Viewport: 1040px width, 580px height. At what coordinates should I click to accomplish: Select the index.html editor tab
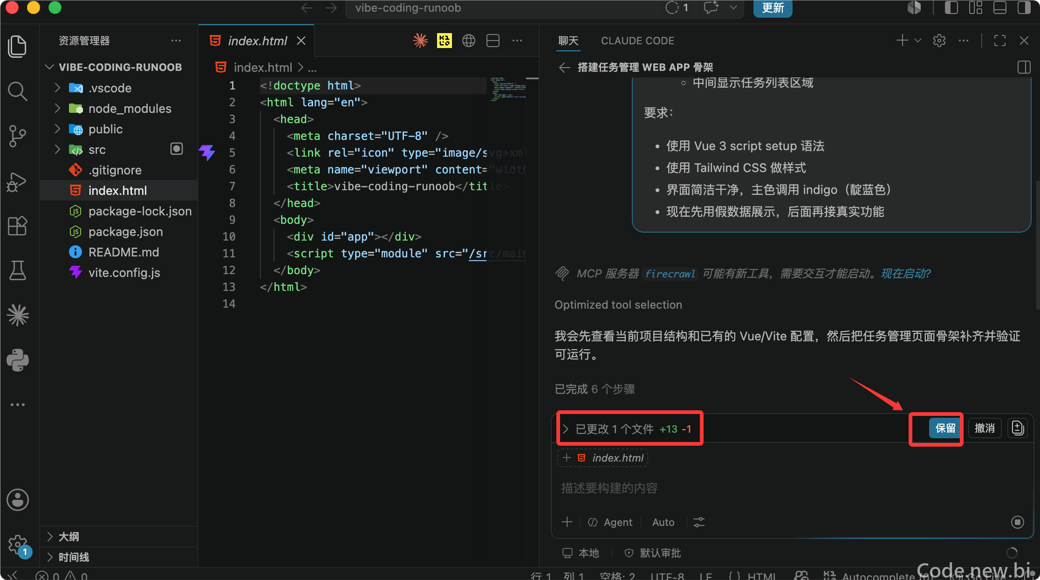pos(257,41)
